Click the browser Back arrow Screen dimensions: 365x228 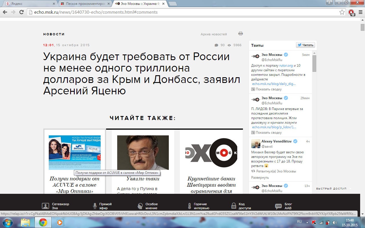coord(5,12)
